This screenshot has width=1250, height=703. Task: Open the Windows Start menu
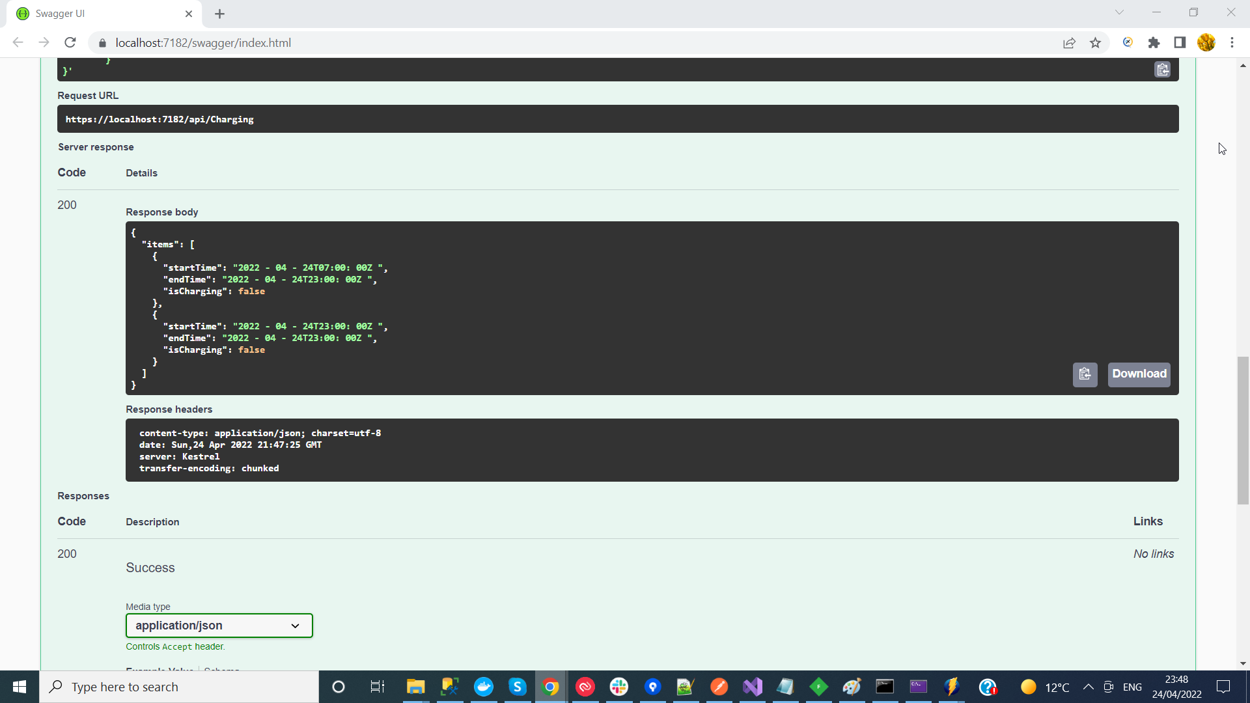pyautogui.click(x=20, y=687)
